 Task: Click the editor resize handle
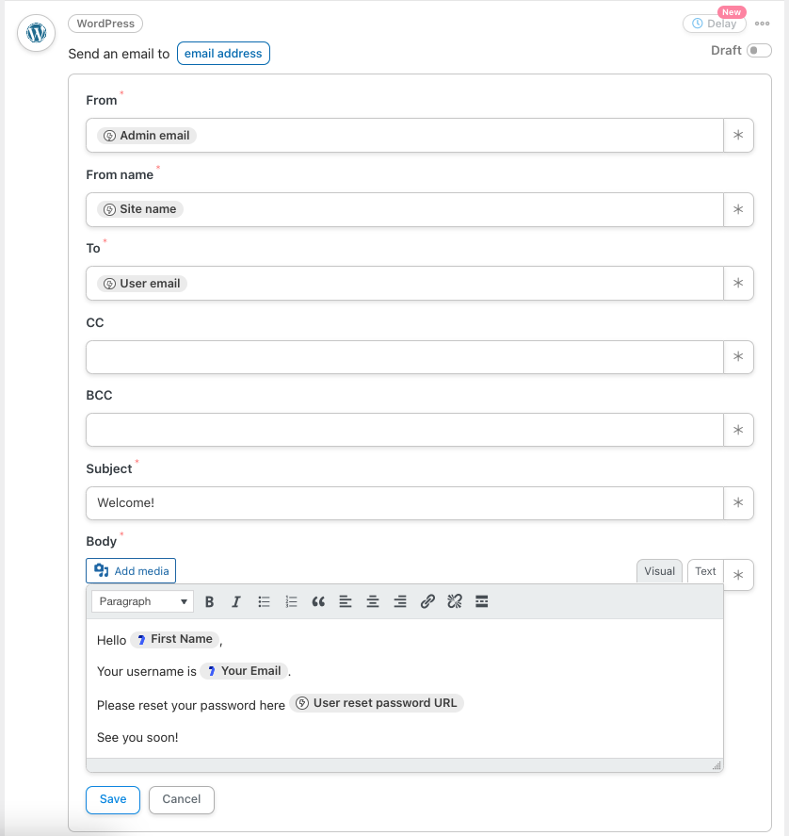[x=717, y=765]
